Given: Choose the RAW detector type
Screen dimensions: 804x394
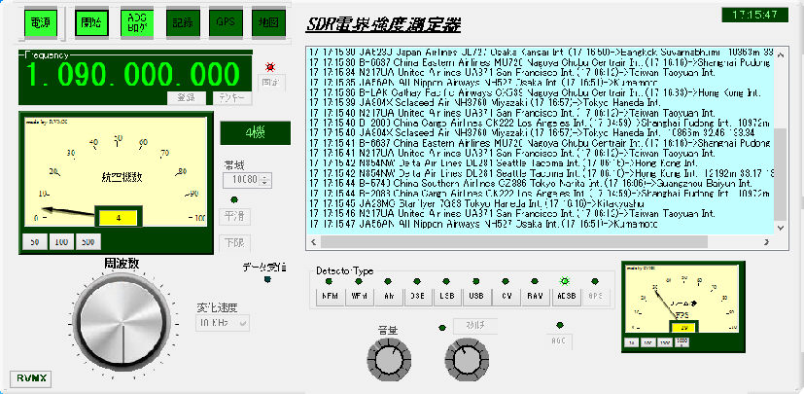Looking at the screenshot, I should point(535,295).
